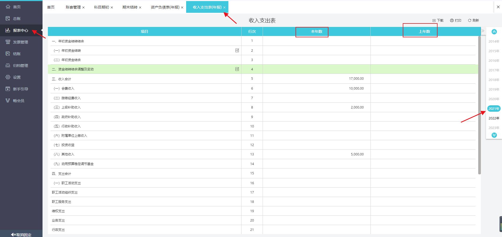
Task: Select year 2022年 in year list
Action: tap(494, 118)
